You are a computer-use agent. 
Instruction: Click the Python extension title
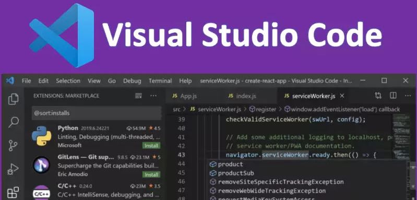pyautogui.click(x=68, y=128)
